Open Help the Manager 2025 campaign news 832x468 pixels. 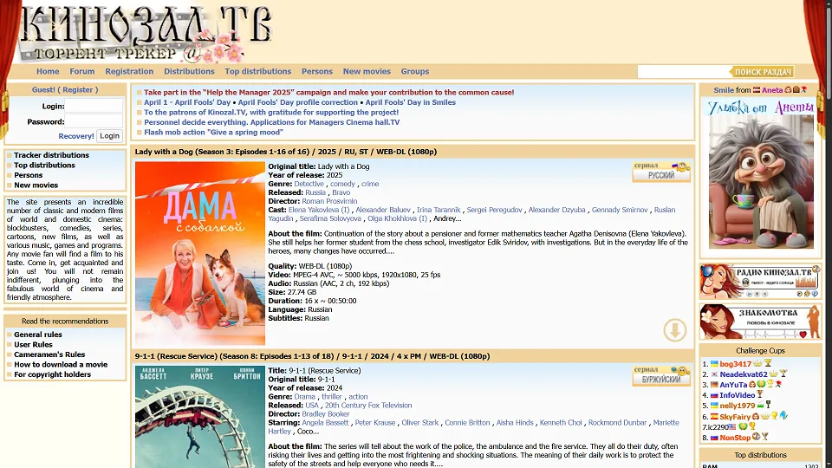point(329,93)
